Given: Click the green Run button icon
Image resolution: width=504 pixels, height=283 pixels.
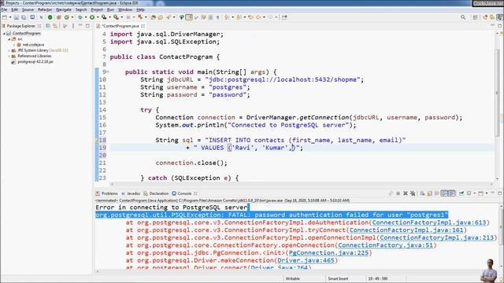Looking at the screenshot, I should pos(92,17).
